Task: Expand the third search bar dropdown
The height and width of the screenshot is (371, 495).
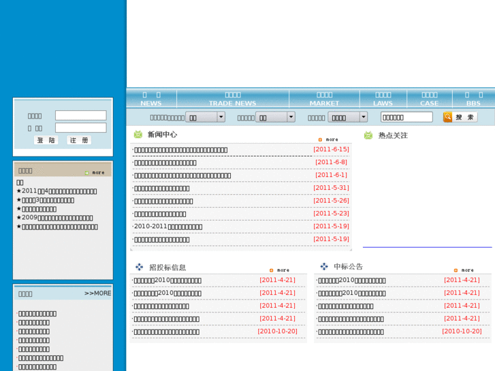Action: [347, 117]
